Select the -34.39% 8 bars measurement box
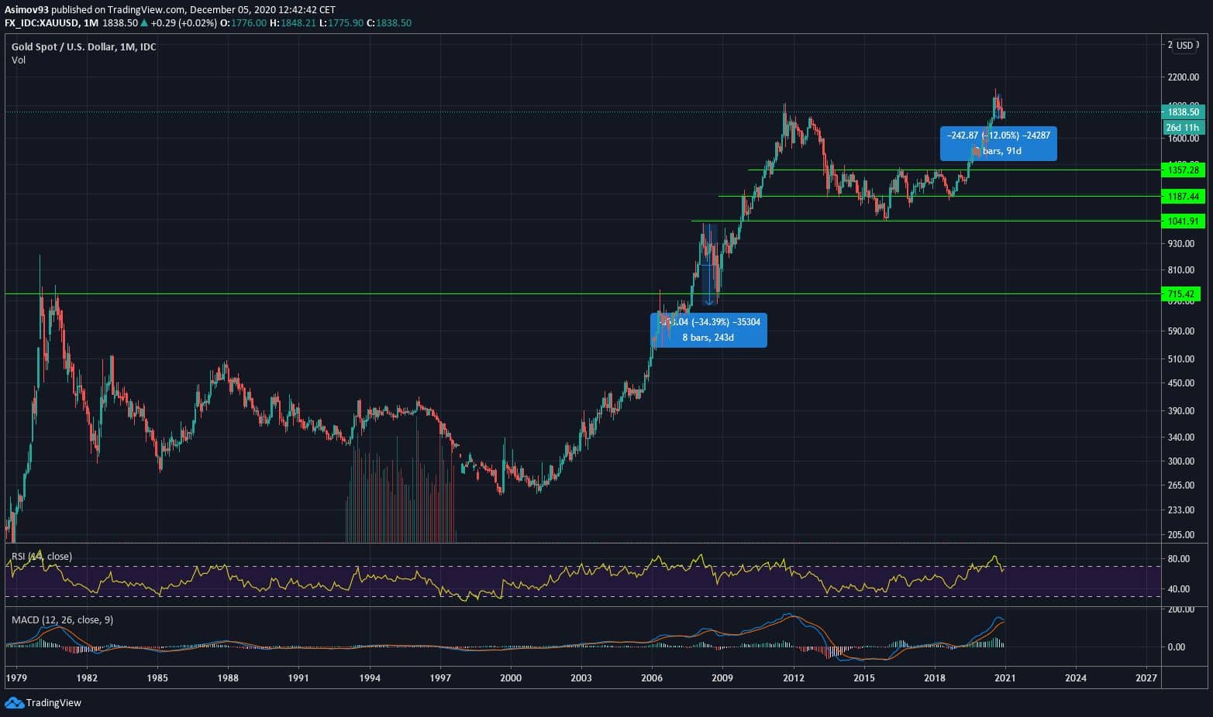This screenshot has width=1213, height=717. coord(708,330)
